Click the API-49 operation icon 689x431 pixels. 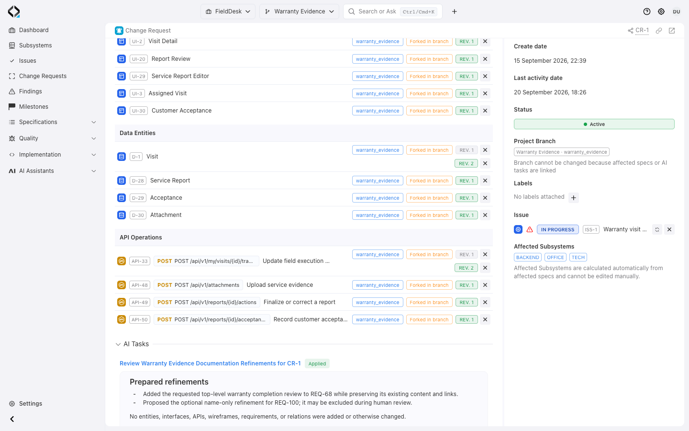(x=122, y=302)
